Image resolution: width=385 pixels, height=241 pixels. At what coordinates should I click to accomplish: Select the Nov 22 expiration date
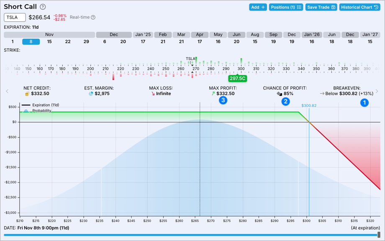pos(68,42)
